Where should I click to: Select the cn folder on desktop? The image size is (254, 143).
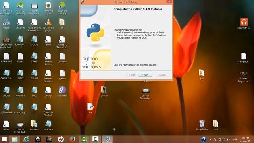pyautogui.click(x=62, y=24)
